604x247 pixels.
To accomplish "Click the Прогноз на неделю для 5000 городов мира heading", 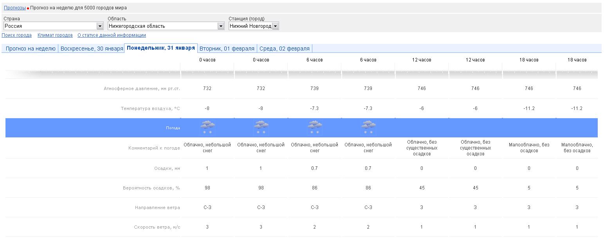I will pos(78,8).
